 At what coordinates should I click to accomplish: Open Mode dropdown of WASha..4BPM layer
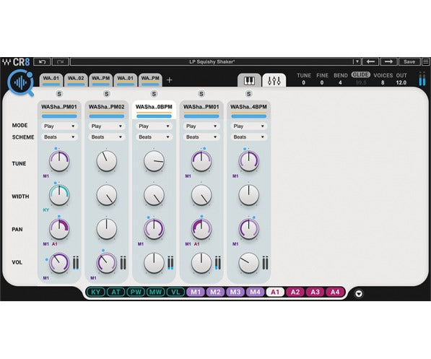click(x=249, y=126)
